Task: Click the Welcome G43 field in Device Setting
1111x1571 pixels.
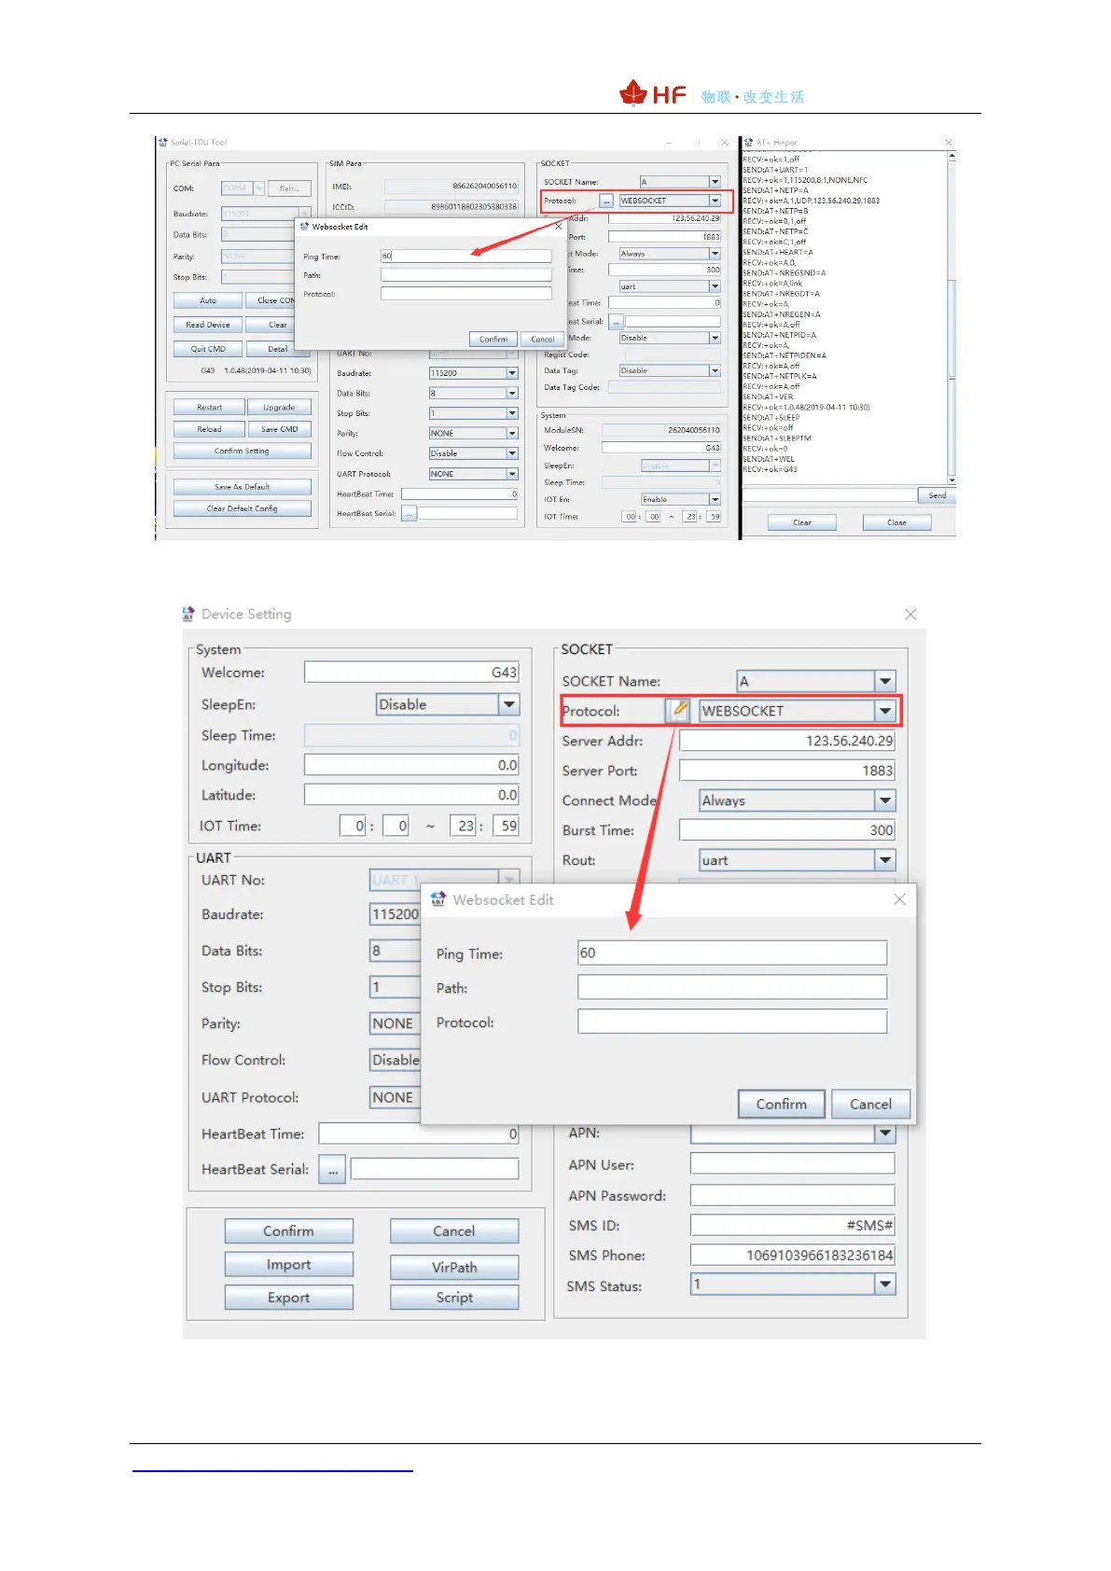Action: (x=411, y=673)
